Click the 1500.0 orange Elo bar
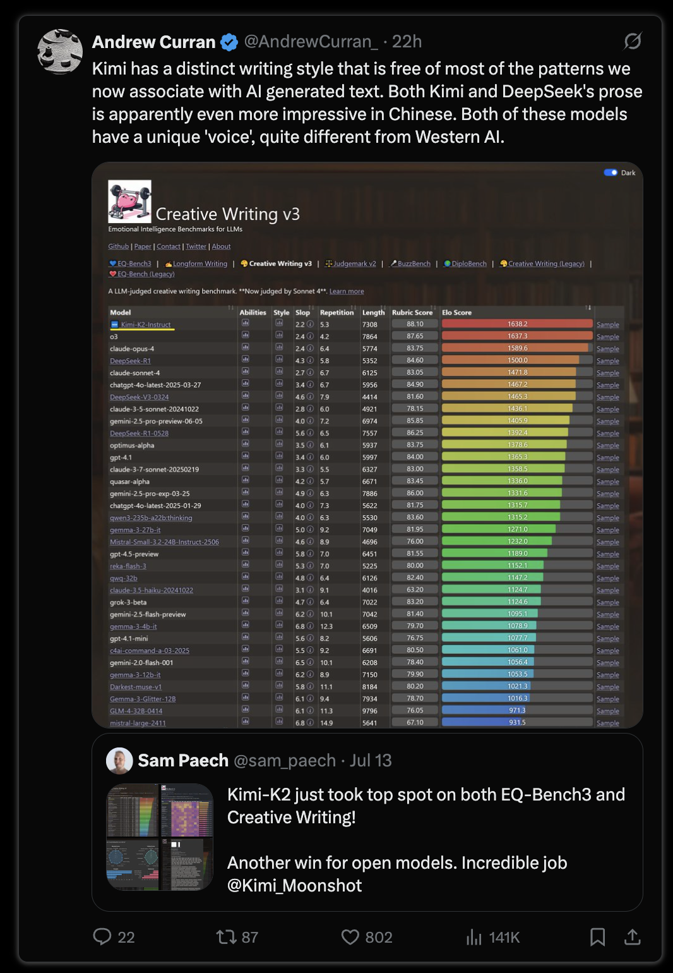Image resolution: width=673 pixels, height=973 pixels. (511, 360)
